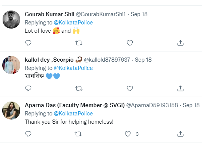
Task: Open Sep 18 timestamp on Aparna's tweet
Action: coord(191,105)
